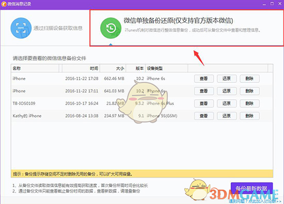Sort by 名称 column header

click(35, 68)
